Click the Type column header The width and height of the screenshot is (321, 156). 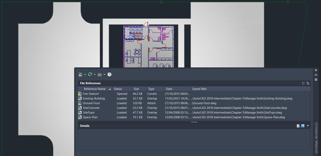click(156, 89)
